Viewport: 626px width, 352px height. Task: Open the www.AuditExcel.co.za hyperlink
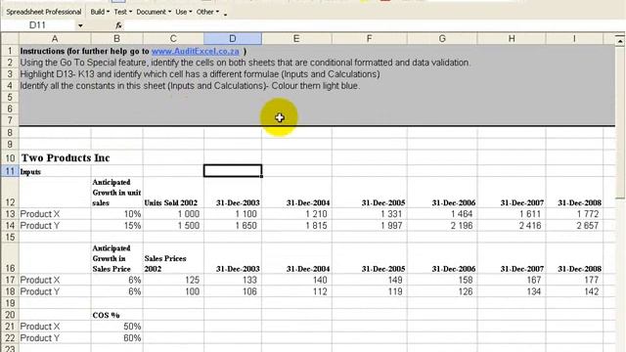196,51
